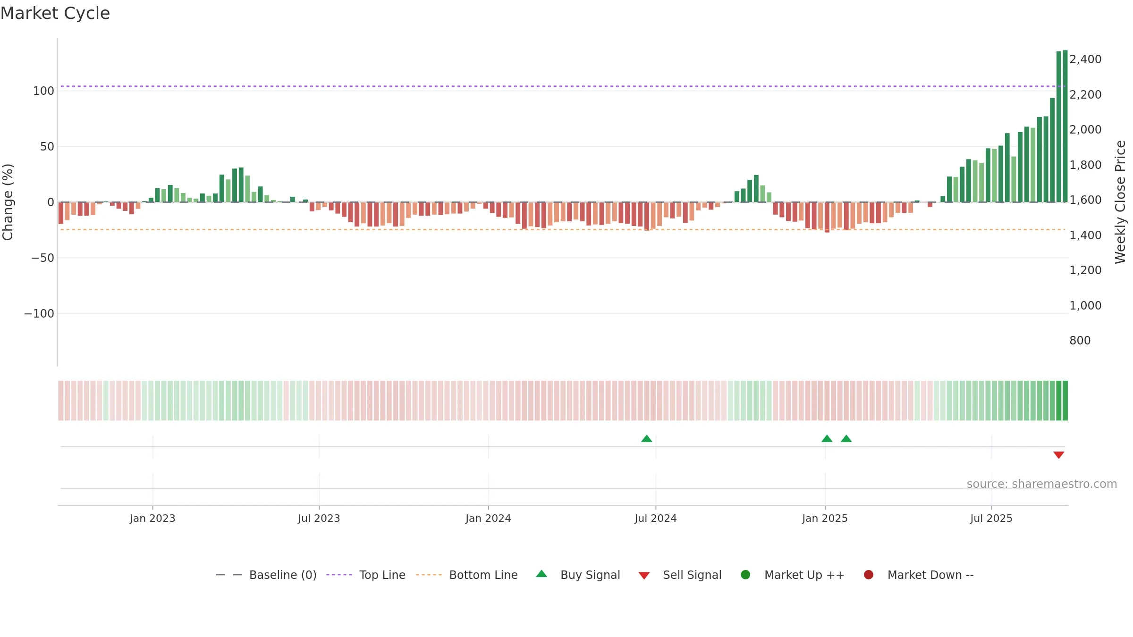Click the 100 tick on Change axis

click(43, 91)
